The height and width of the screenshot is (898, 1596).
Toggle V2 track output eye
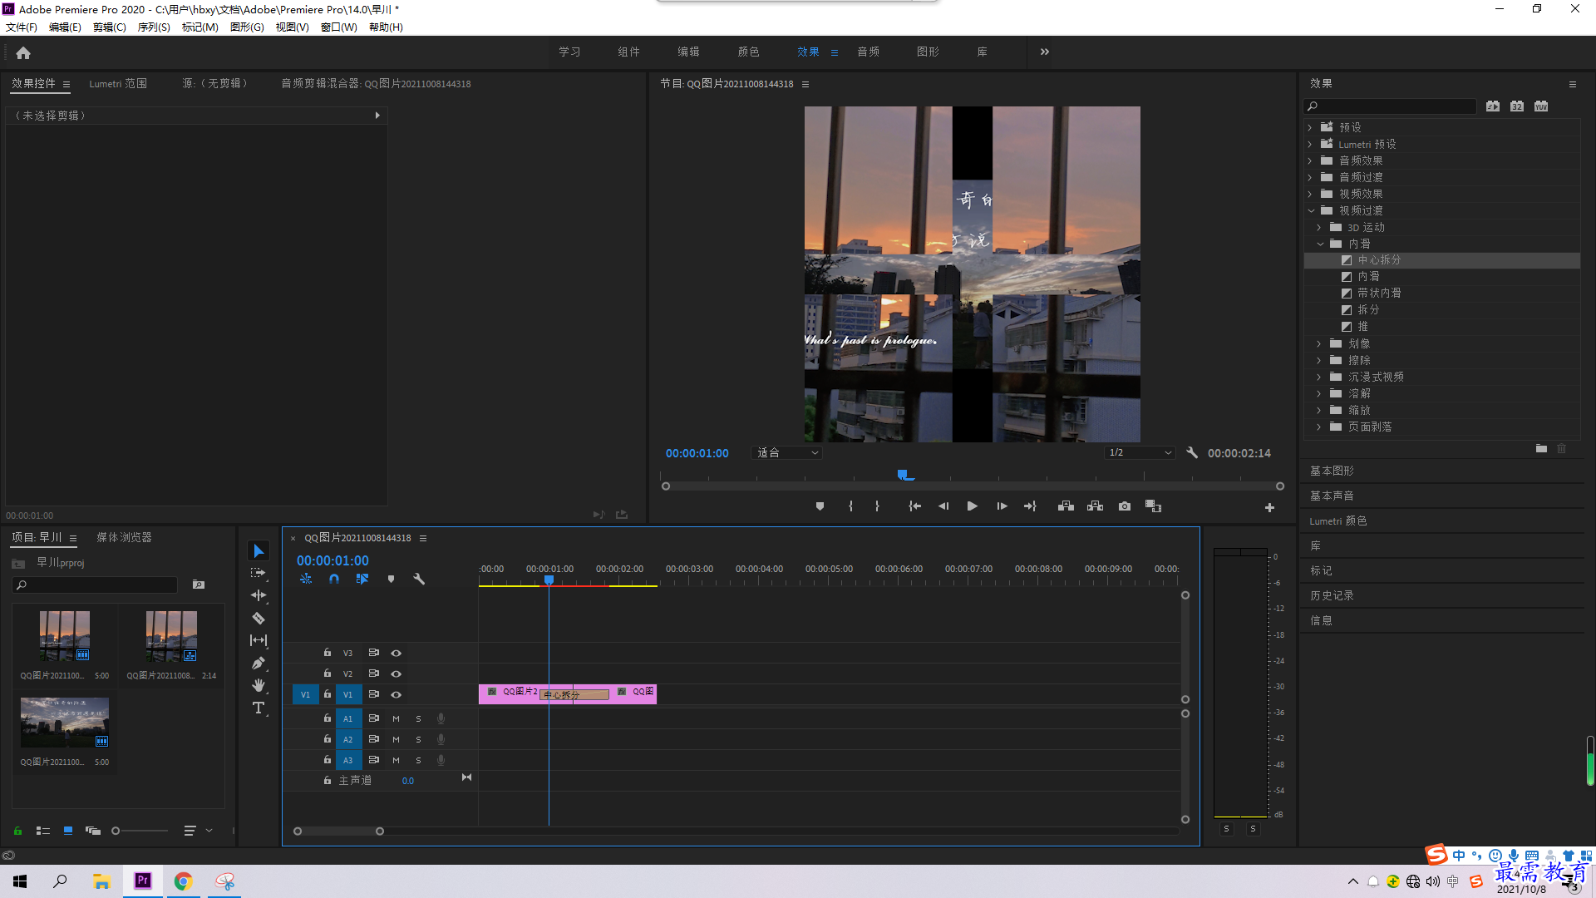(x=397, y=674)
